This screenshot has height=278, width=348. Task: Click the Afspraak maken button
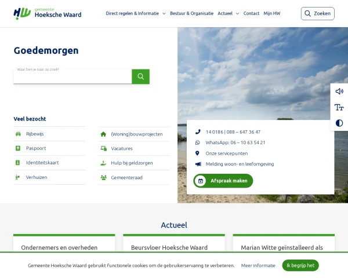click(223, 181)
